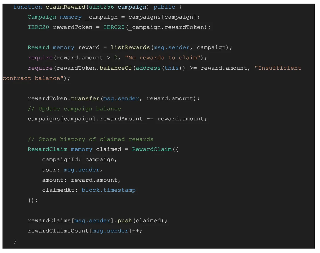Click the "No rewards to claim" string
Screen dimensions: 320x253
point(162,58)
